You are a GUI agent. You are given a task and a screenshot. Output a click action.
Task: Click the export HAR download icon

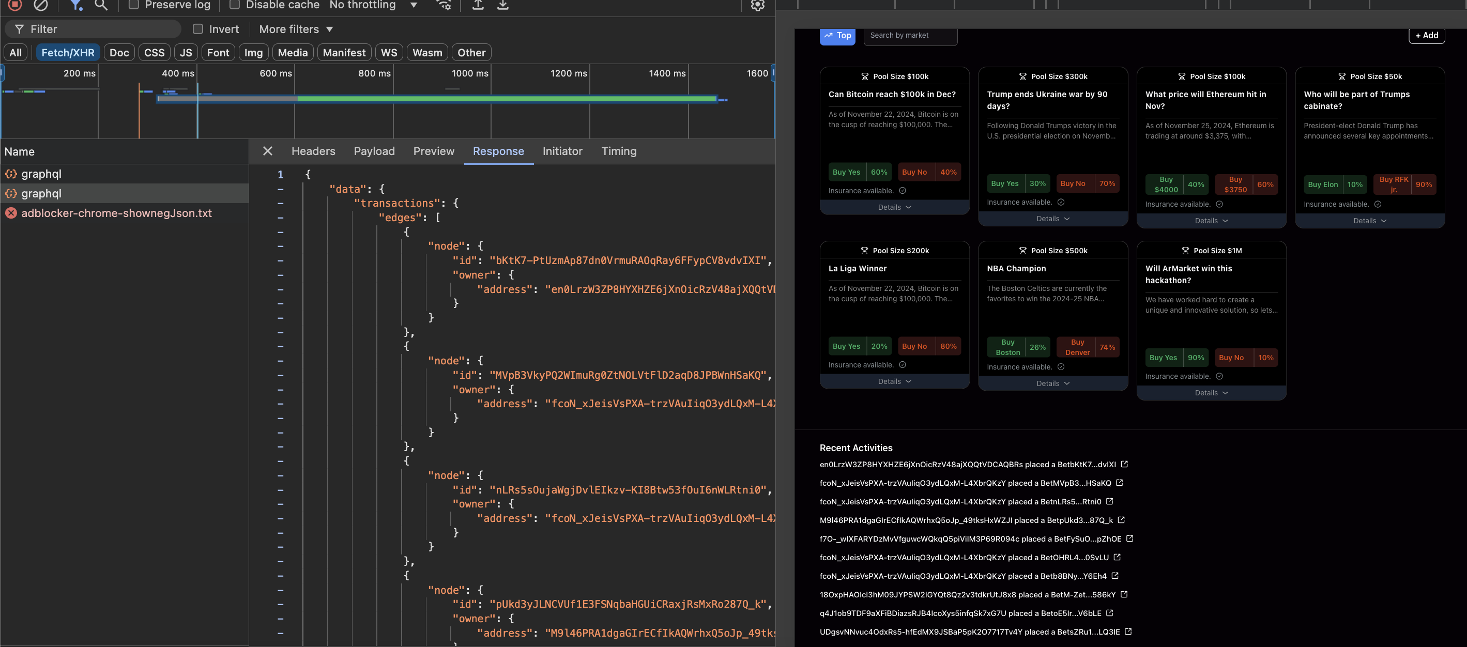point(502,5)
